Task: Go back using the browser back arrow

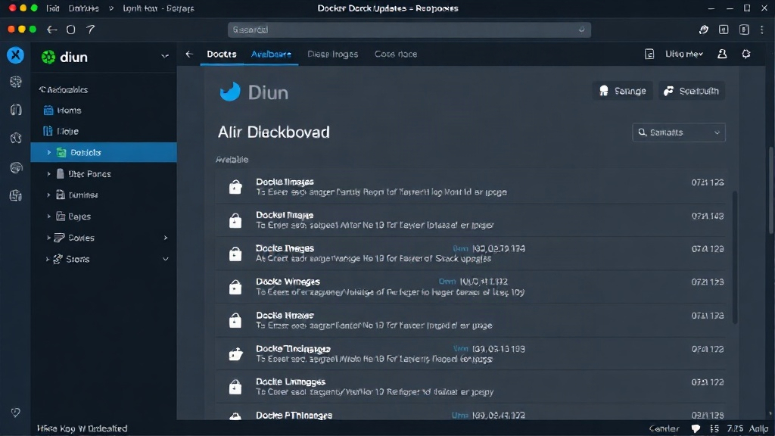Action: [52, 30]
